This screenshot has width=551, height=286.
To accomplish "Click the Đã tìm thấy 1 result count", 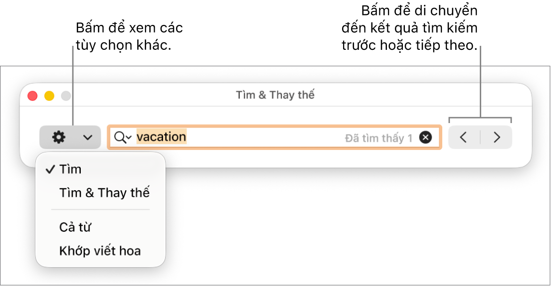I will click(x=379, y=138).
